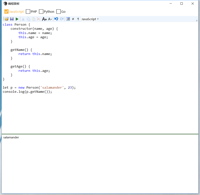Click the 'getName() {' line

click(x=21, y=50)
